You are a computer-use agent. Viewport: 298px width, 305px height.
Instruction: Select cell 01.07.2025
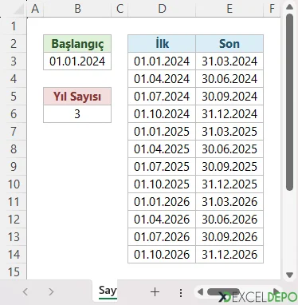(x=162, y=166)
